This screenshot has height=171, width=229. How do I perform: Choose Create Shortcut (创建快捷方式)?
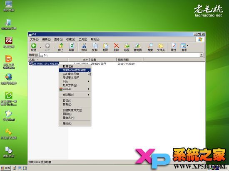click(75, 110)
